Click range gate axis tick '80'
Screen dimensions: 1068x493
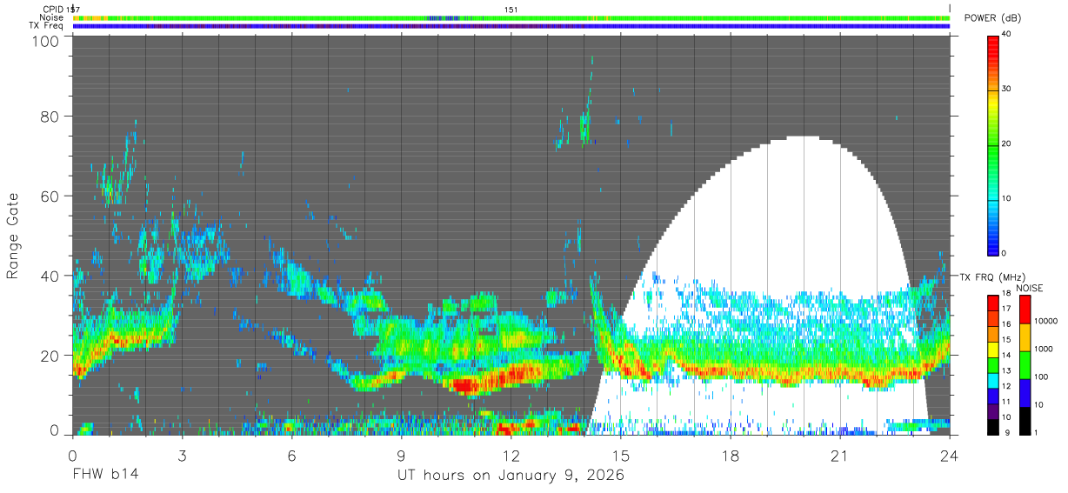pyautogui.click(x=50, y=116)
